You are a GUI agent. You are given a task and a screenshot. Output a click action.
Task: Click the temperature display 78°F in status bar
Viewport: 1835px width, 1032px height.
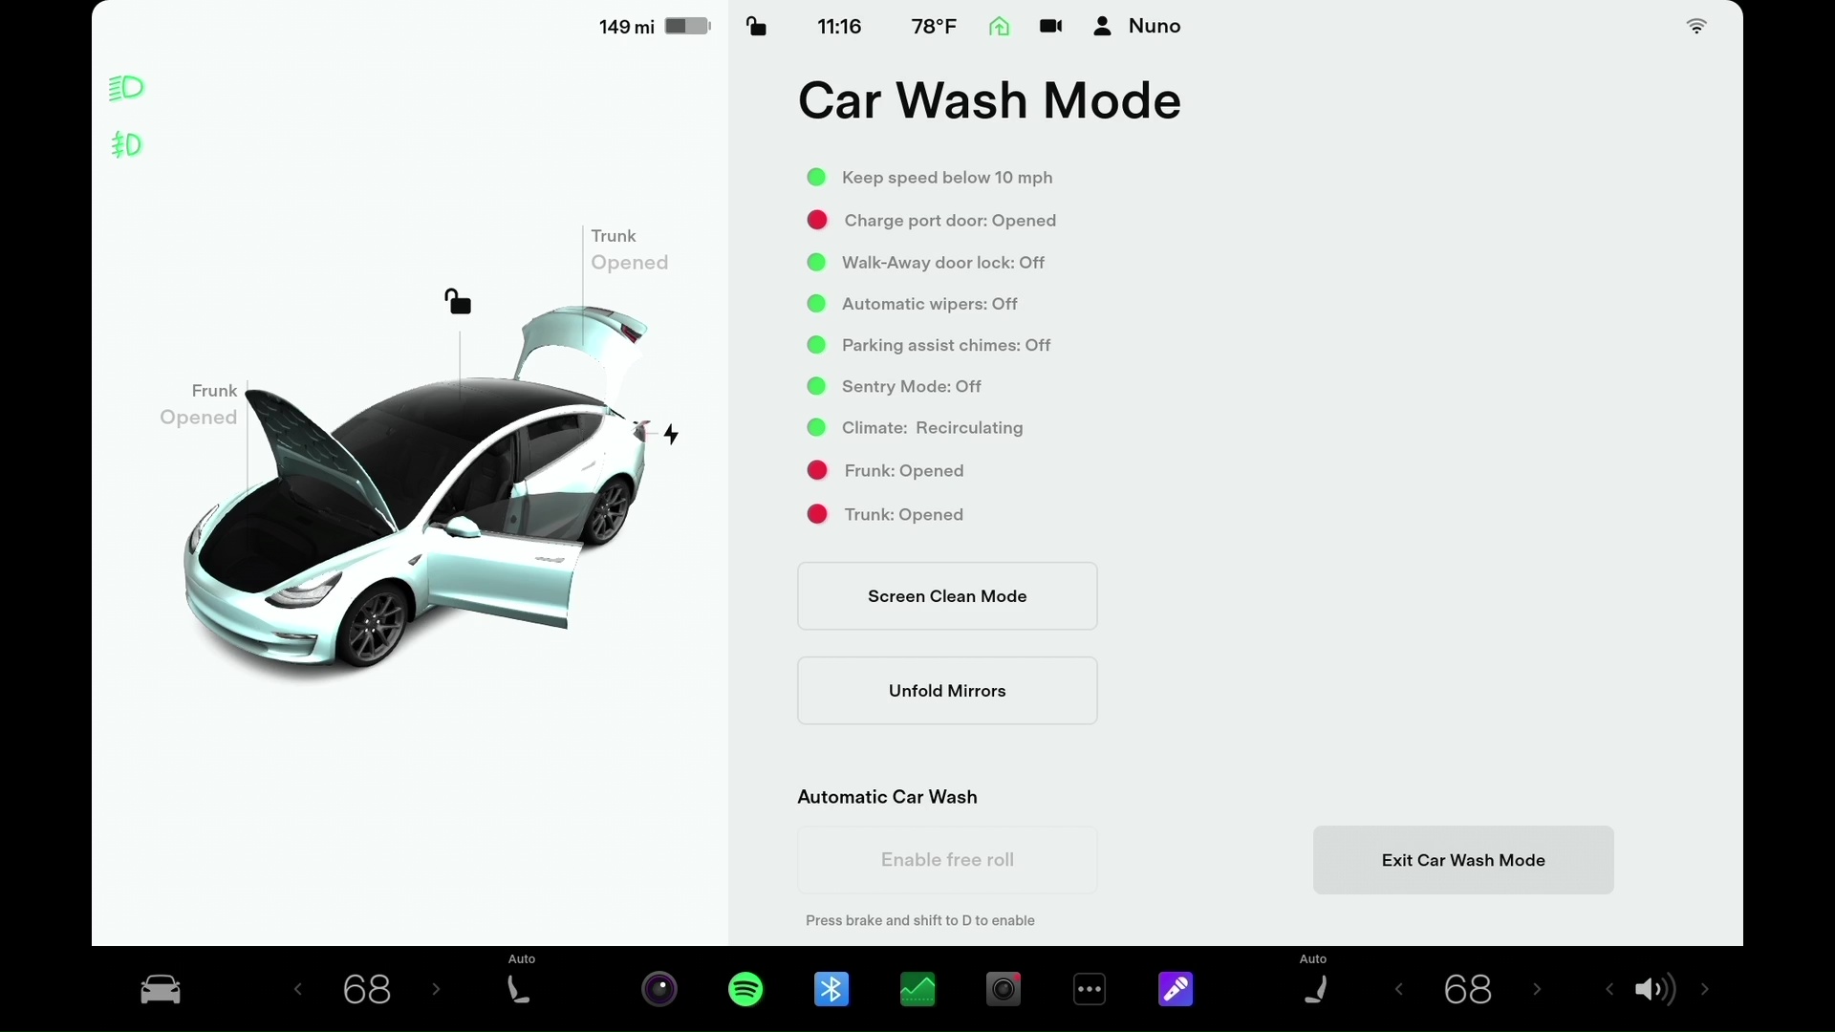click(x=933, y=25)
